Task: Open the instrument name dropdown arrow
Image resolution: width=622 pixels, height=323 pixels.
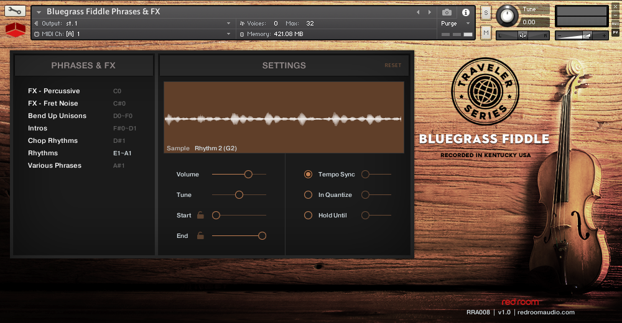Action: [39, 12]
